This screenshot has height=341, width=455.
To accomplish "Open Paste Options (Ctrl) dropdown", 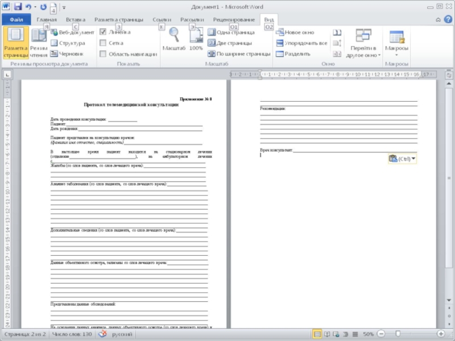I will (x=402, y=159).
